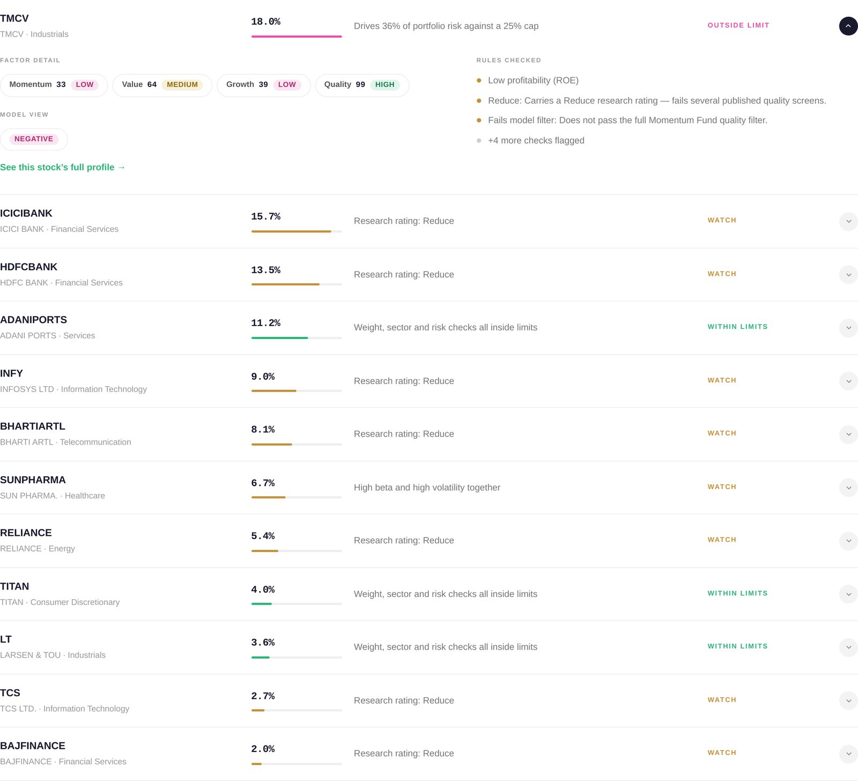Click 'INFOSYS LTD · Information Technology' subtitle

pos(73,389)
